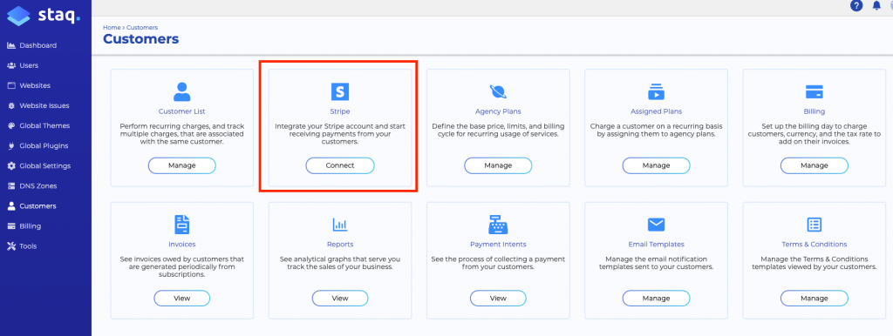The image size is (893, 336).
Task: Connect your Stripe account
Action: pyautogui.click(x=340, y=165)
